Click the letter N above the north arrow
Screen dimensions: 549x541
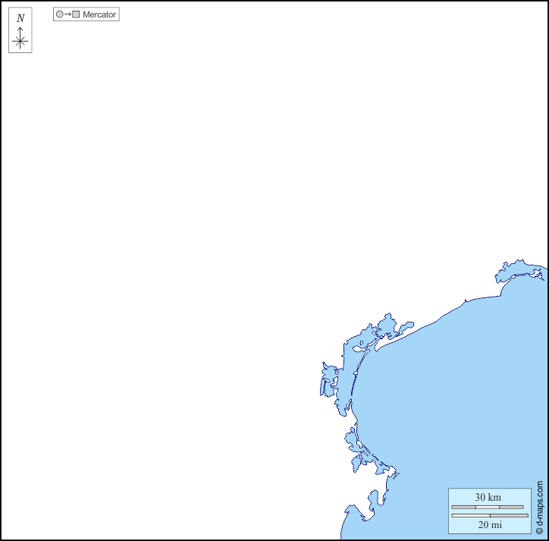point(20,18)
